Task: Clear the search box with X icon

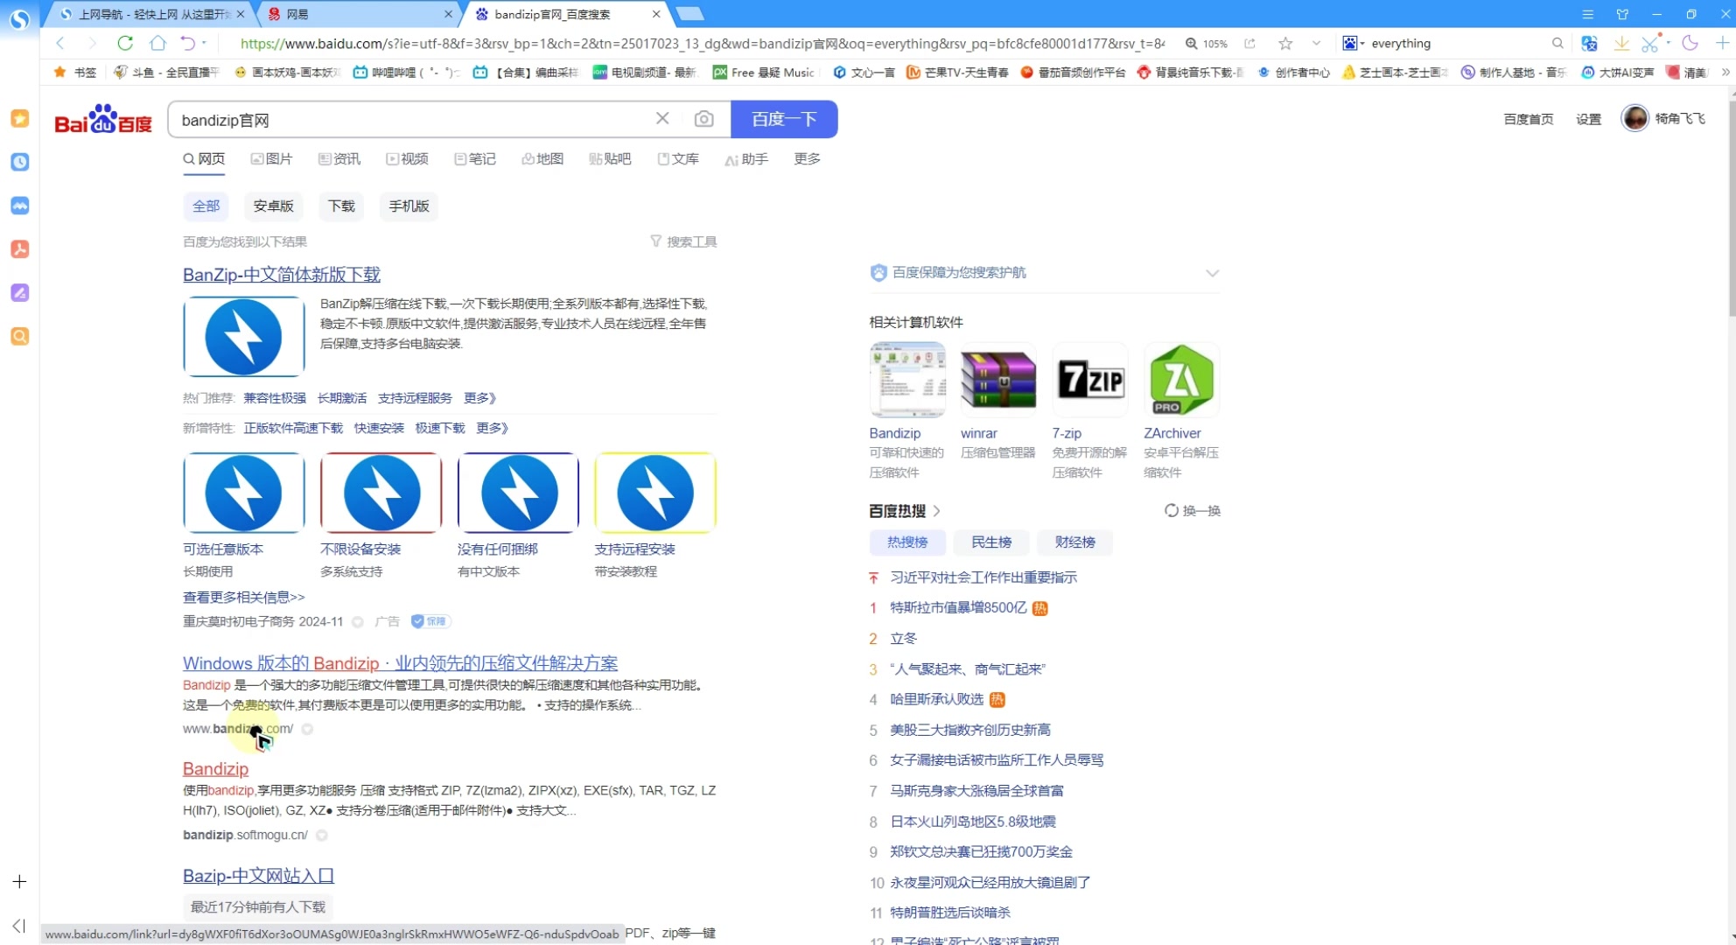Action: [x=662, y=119]
